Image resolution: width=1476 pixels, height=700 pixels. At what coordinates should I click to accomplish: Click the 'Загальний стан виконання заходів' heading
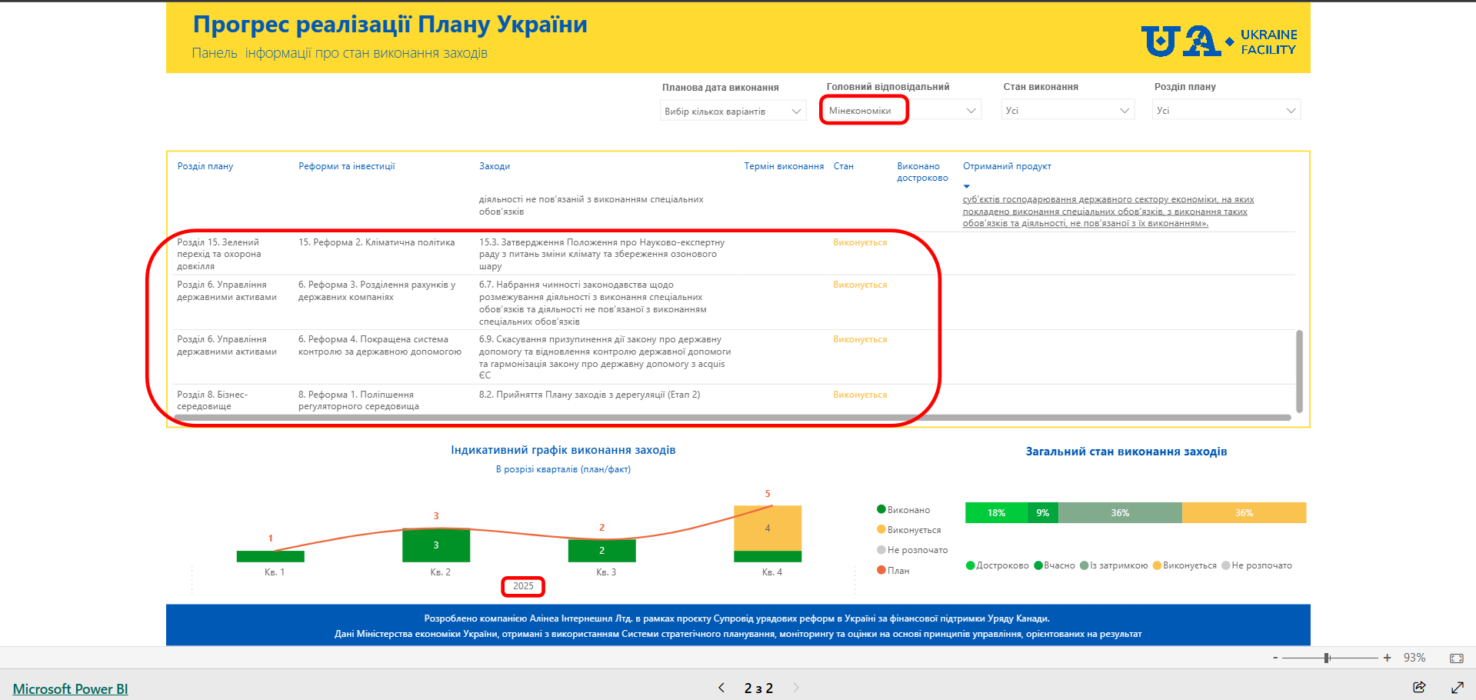1126,452
